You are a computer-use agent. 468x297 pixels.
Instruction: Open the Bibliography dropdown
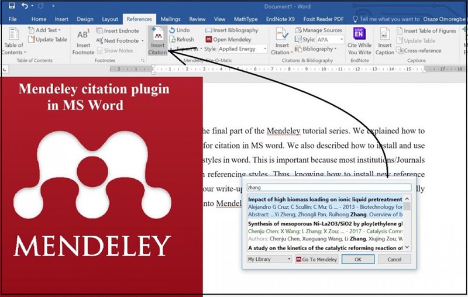pos(316,49)
